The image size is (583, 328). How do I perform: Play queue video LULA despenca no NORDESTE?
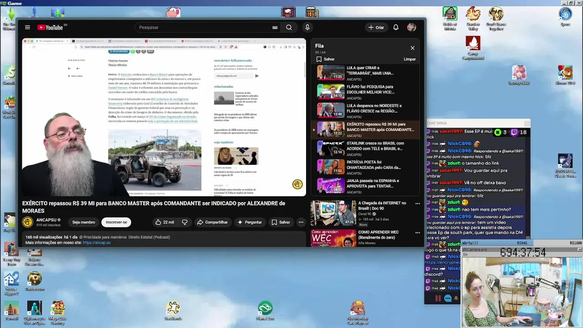[x=366, y=110]
